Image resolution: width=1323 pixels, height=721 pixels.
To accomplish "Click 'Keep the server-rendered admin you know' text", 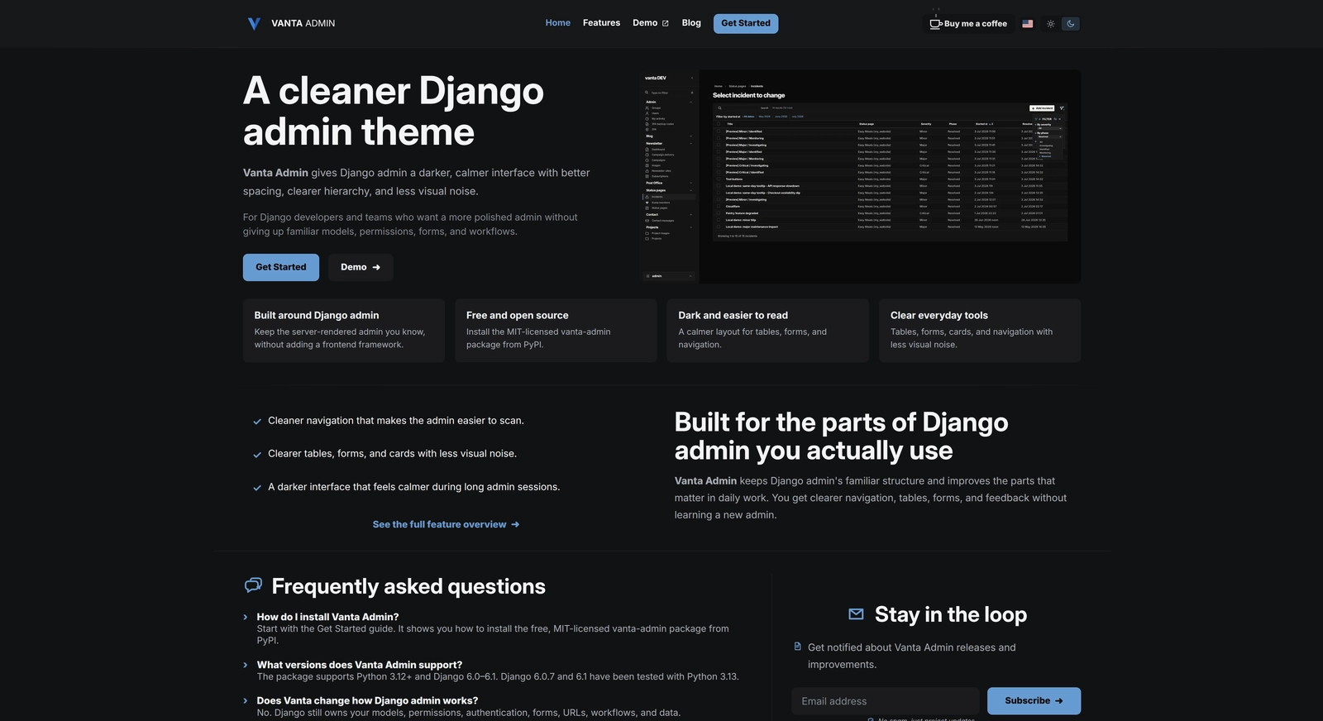I will tap(340, 338).
